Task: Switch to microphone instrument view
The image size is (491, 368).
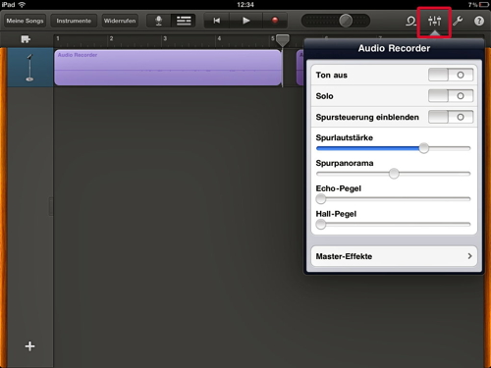Action: click(x=159, y=21)
